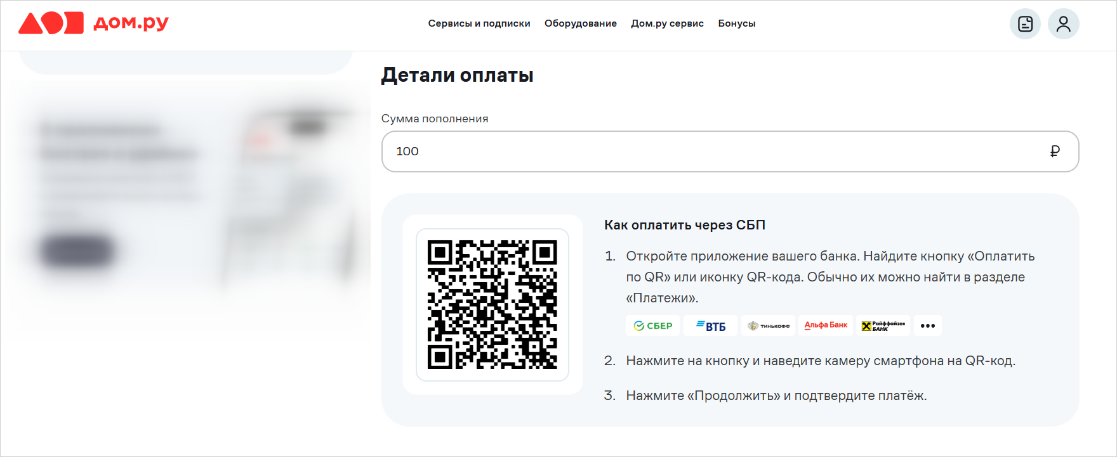Open the document icon in header
The width and height of the screenshot is (1117, 457).
pos(1025,24)
